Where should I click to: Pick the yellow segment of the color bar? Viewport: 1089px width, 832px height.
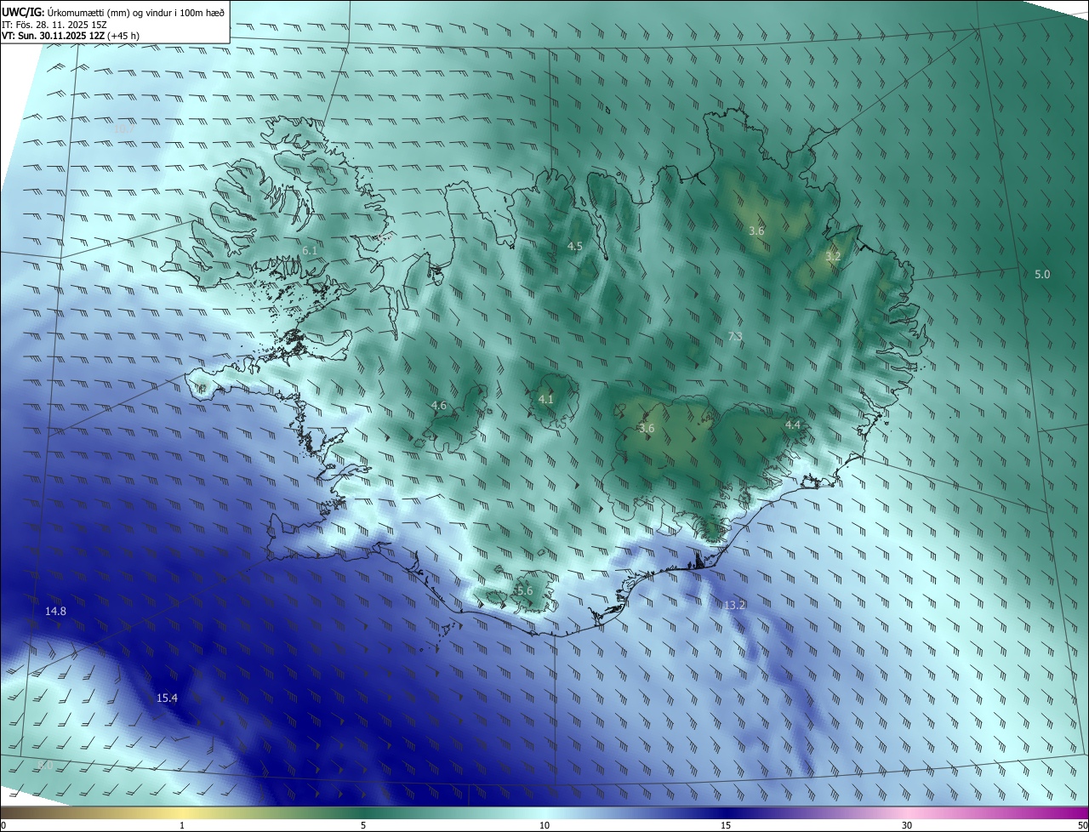182,812
